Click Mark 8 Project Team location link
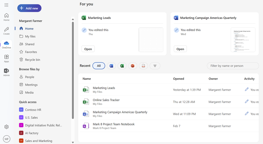The width and height of the screenshot is (263, 144). [105, 128]
